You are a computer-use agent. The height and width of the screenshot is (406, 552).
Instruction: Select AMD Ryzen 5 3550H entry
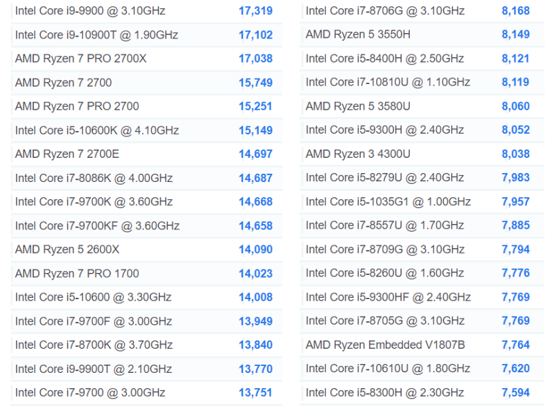358,34
